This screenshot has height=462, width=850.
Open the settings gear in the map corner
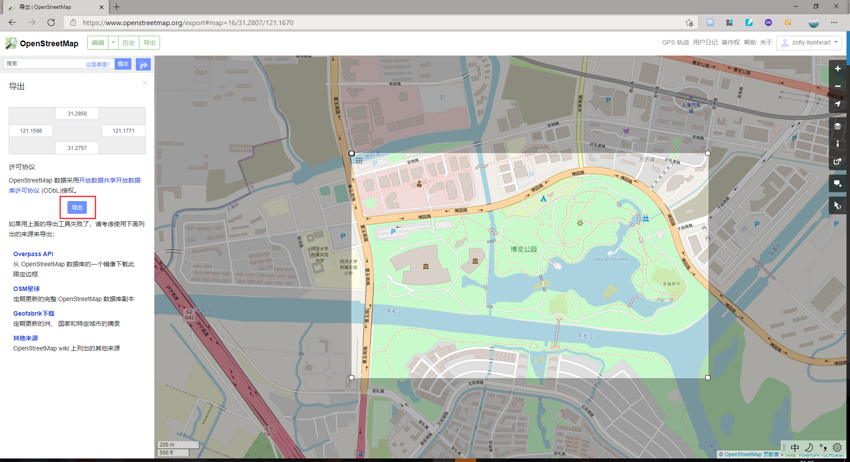coord(837,447)
